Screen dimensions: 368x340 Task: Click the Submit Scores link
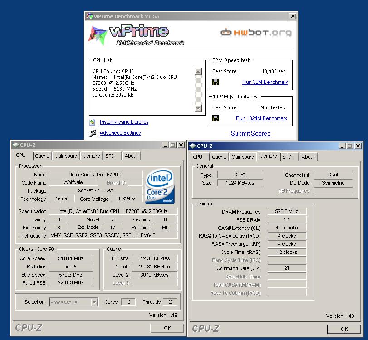tap(250, 133)
